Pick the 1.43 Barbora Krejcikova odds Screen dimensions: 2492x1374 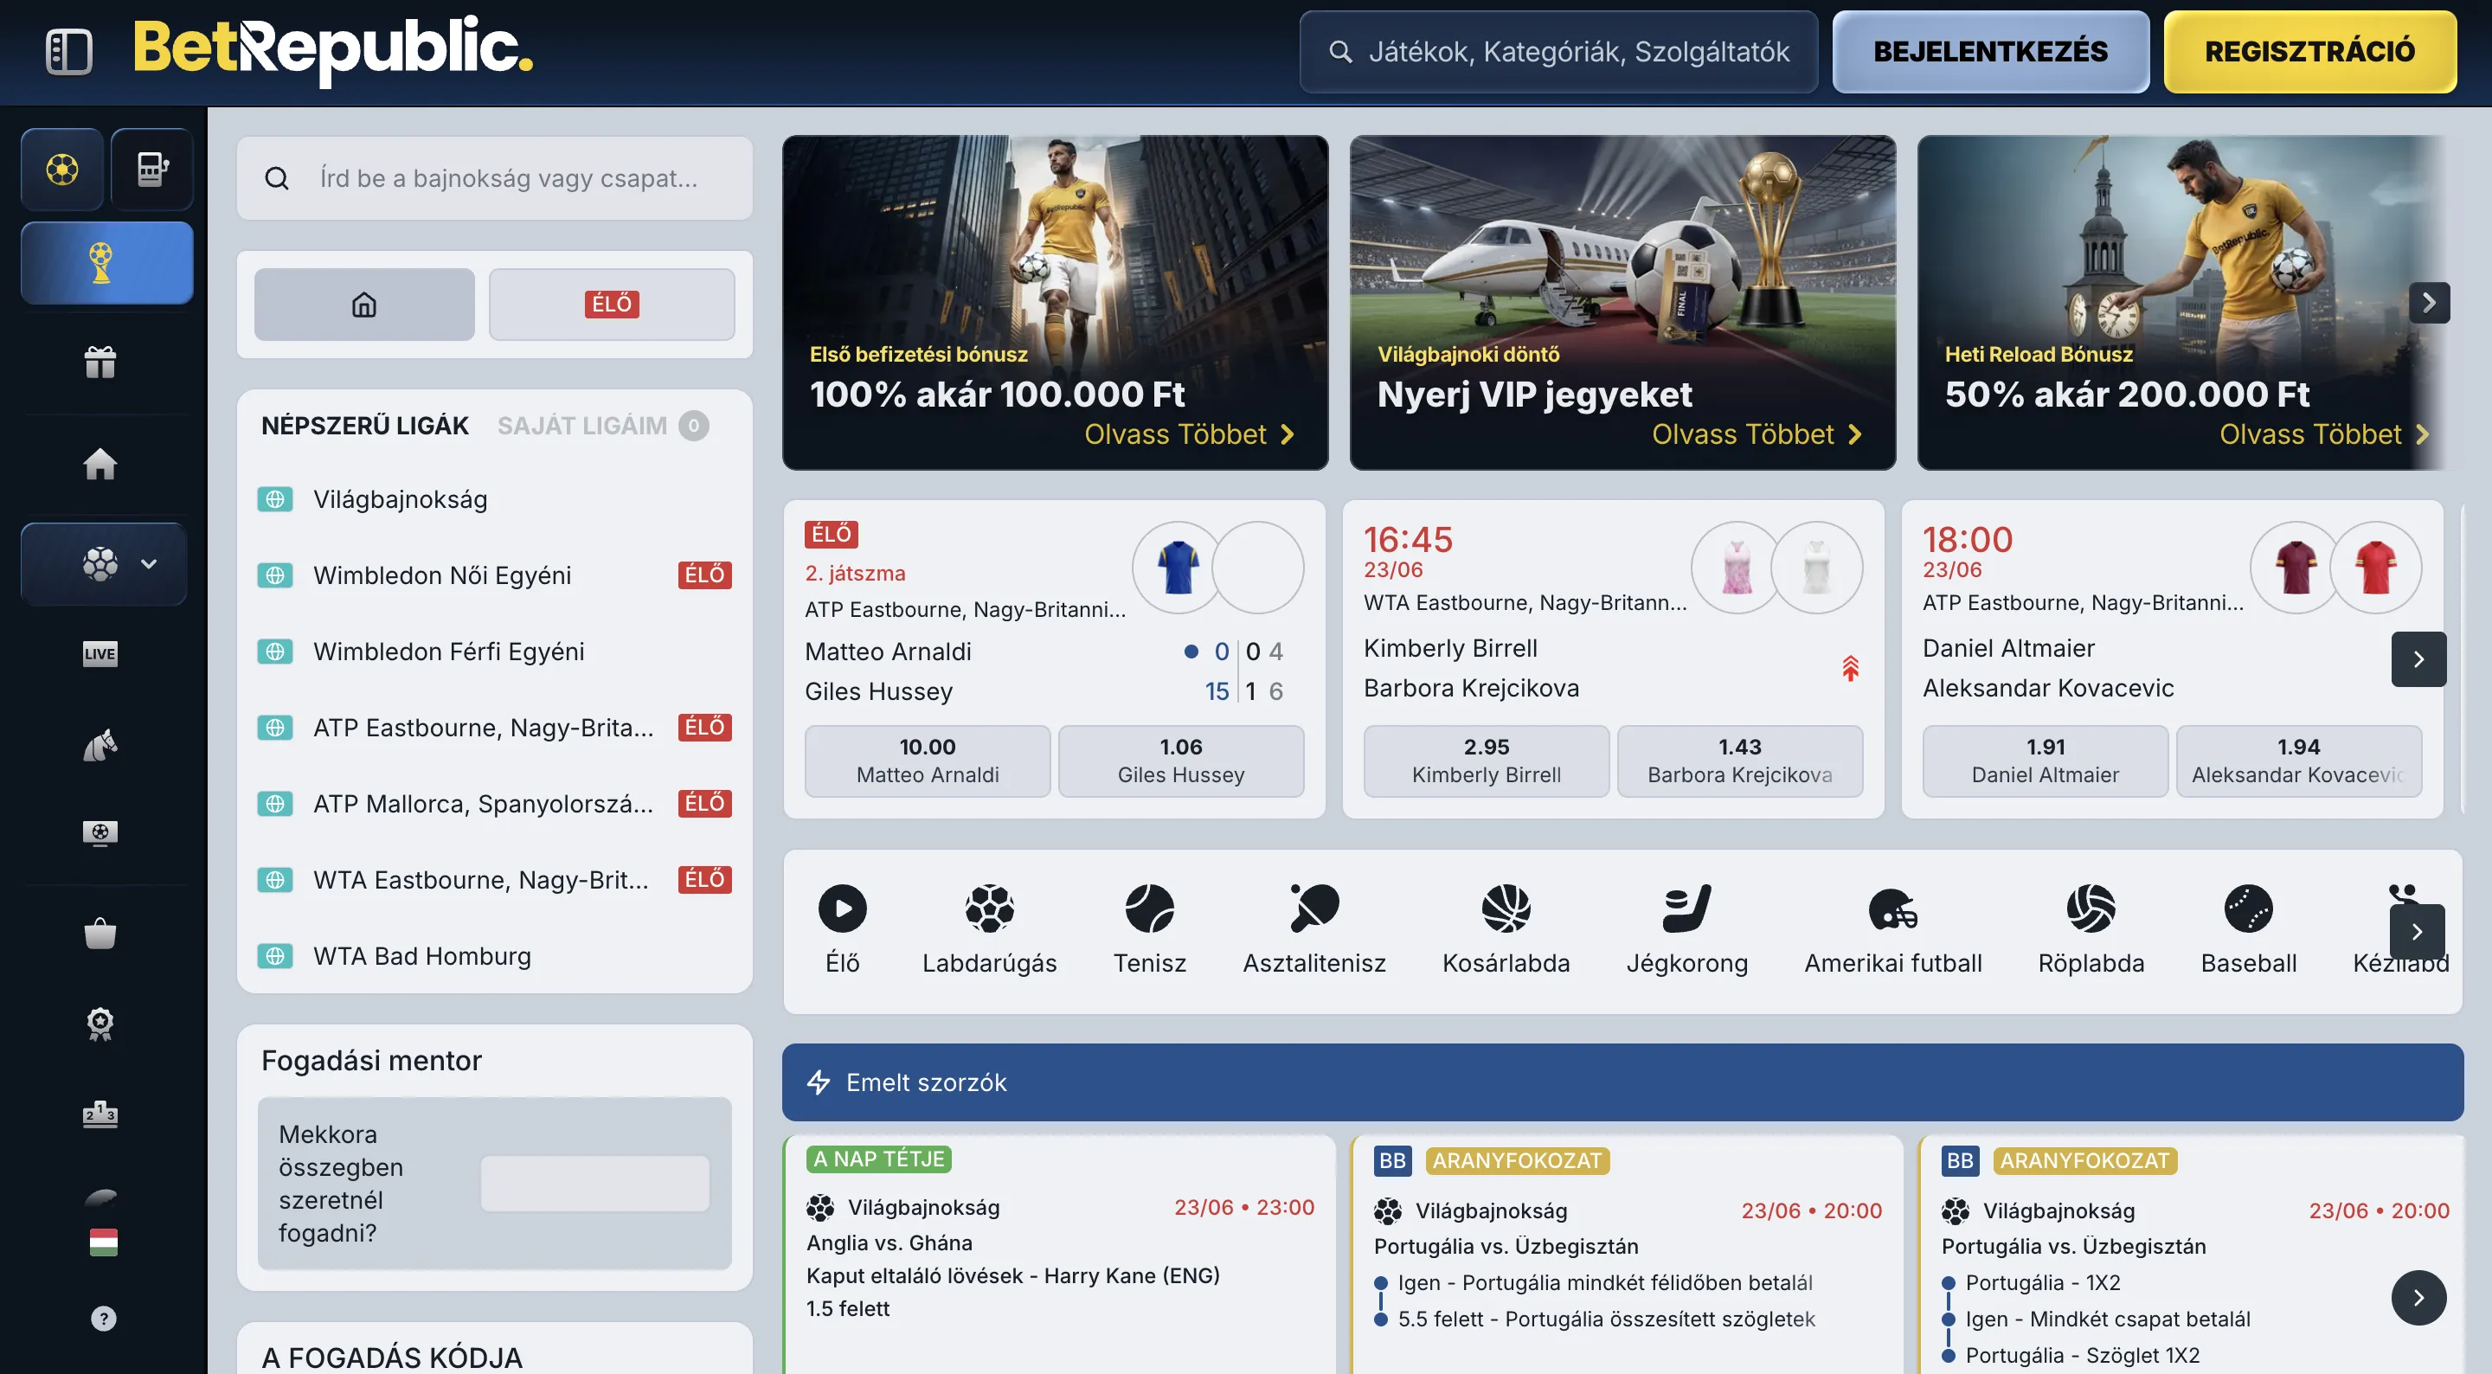point(1739,761)
